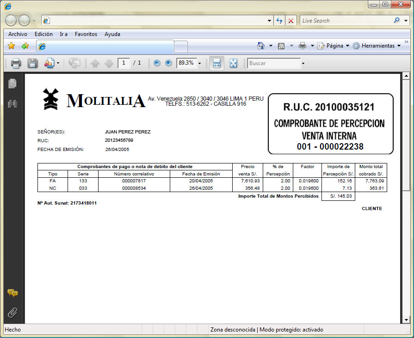Open the attachments paperclip panel
This screenshot has width=414, height=338.
coord(12,313)
